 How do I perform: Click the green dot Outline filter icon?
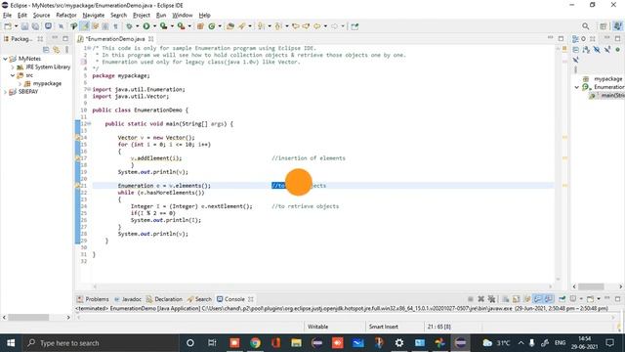coord(618,50)
